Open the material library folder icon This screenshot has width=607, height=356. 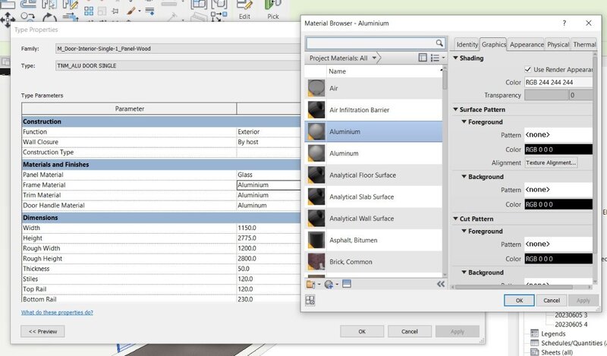click(310, 284)
